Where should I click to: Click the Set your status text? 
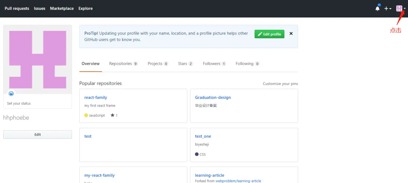pyautogui.click(x=19, y=103)
